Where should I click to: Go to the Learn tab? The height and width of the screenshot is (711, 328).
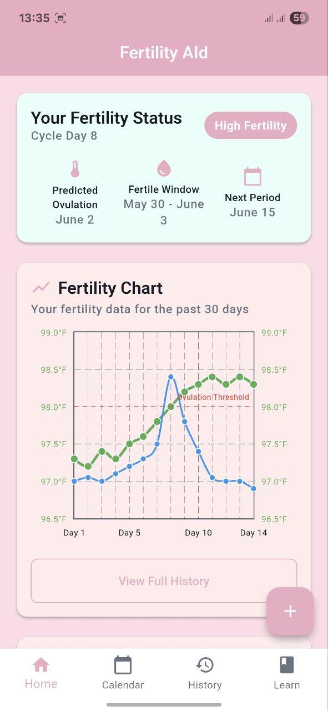pos(286,673)
